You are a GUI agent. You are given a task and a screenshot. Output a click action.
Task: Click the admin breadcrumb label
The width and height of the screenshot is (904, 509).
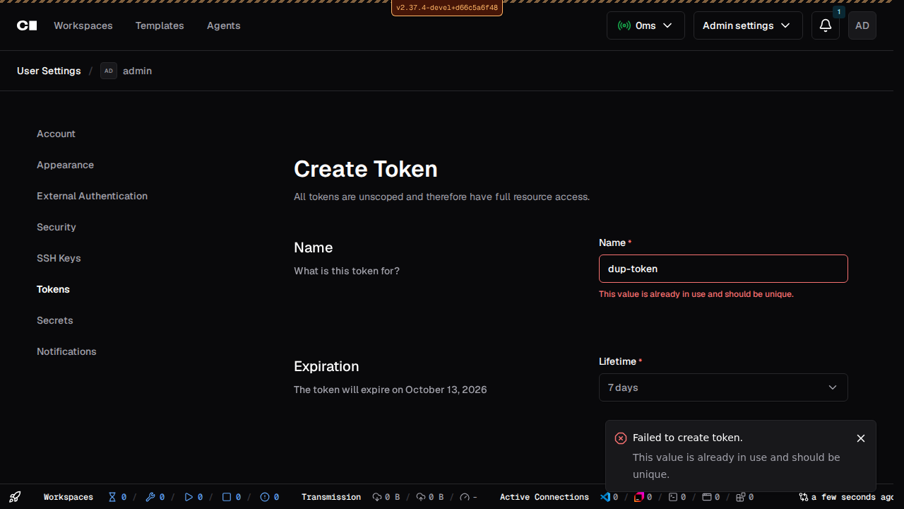click(x=137, y=71)
